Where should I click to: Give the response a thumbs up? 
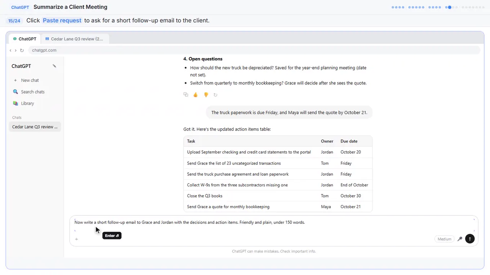point(196,95)
